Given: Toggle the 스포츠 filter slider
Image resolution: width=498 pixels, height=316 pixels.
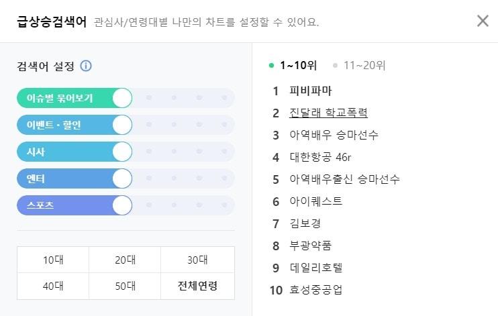Looking at the screenshot, I should (x=122, y=205).
